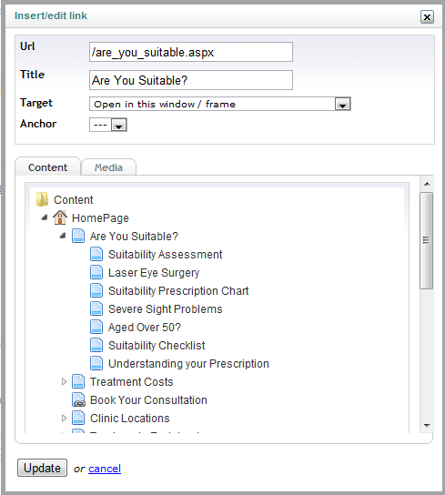The width and height of the screenshot is (445, 495).
Task: Click the Laser Eye Surgery page icon
Action: pos(96,272)
